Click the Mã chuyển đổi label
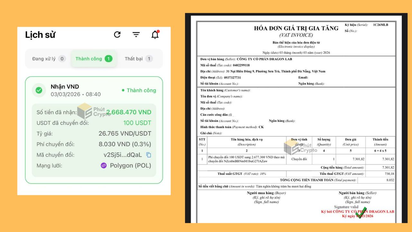This screenshot has height=232, width=412. (55, 155)
